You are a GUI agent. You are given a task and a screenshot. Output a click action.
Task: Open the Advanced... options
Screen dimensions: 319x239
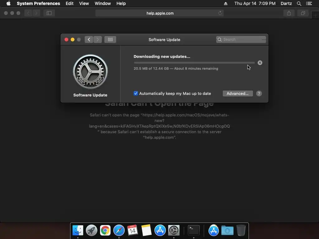238,93
